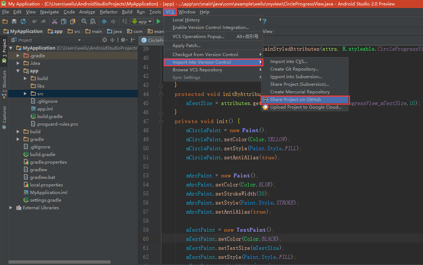Expand the src folder

25,94
